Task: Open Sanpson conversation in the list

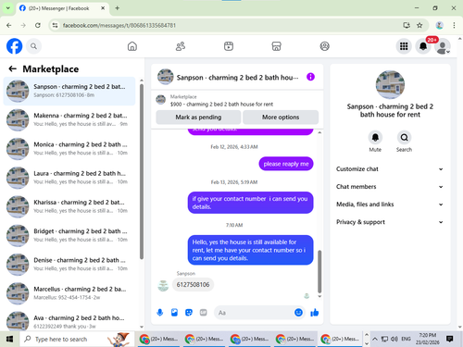Action: point(69,91)
